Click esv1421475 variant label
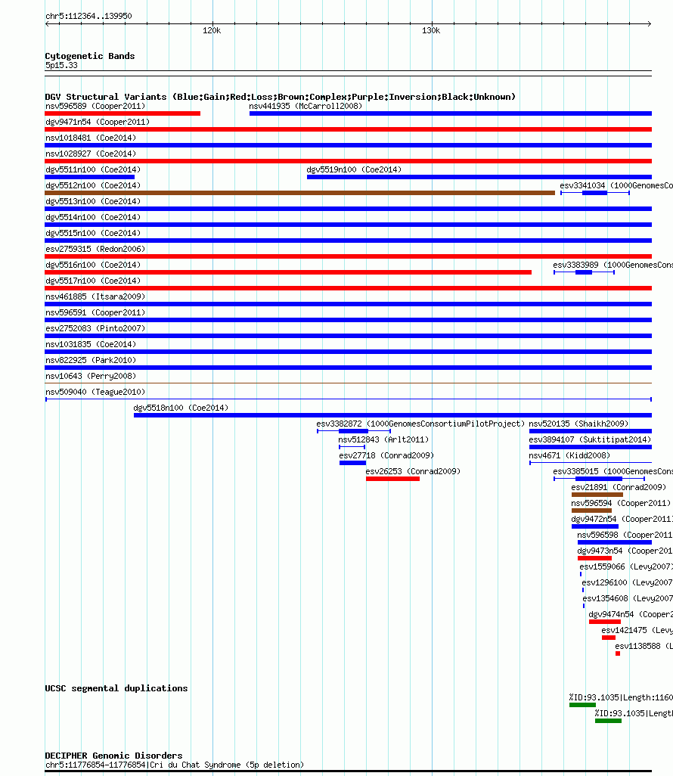The image size is (673, 776). 637,629
